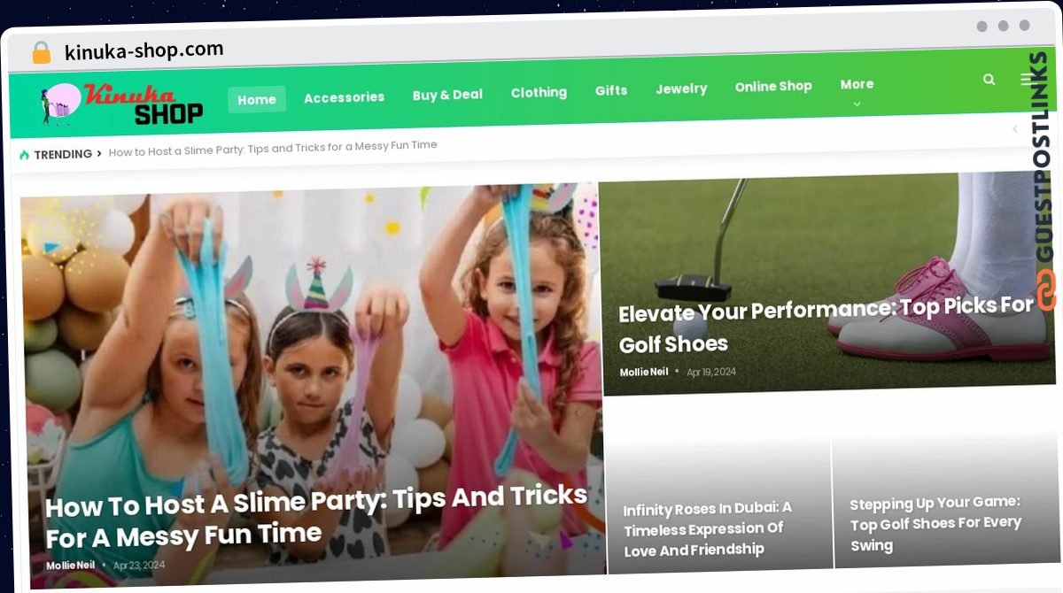The width and height of the screenshot is (1063, 593).
Task: Open the search magnifier icon
Action: click(989, 80)
